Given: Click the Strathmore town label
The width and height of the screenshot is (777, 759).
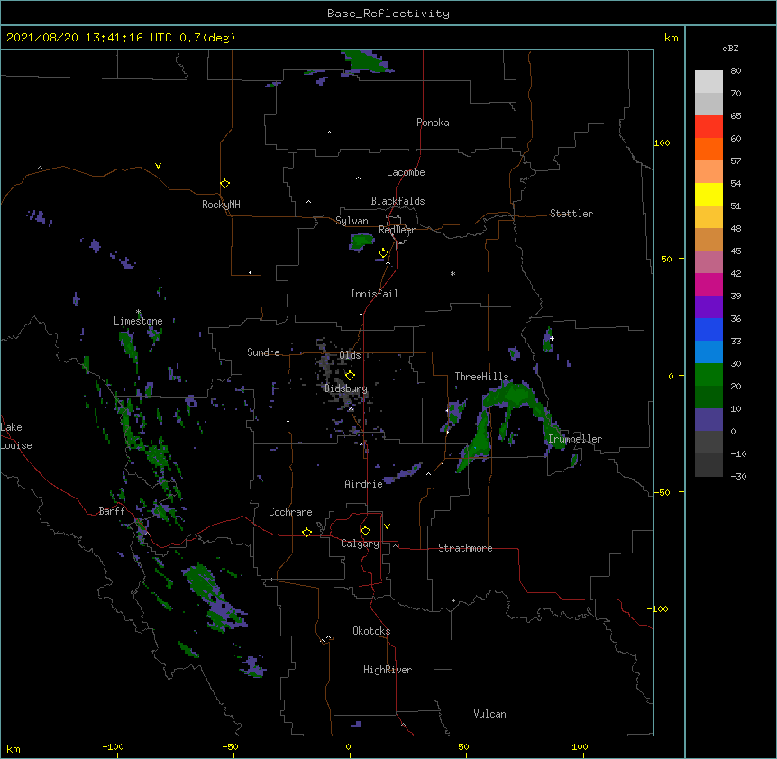Looking at the screenshot, I should coord(465,548).
